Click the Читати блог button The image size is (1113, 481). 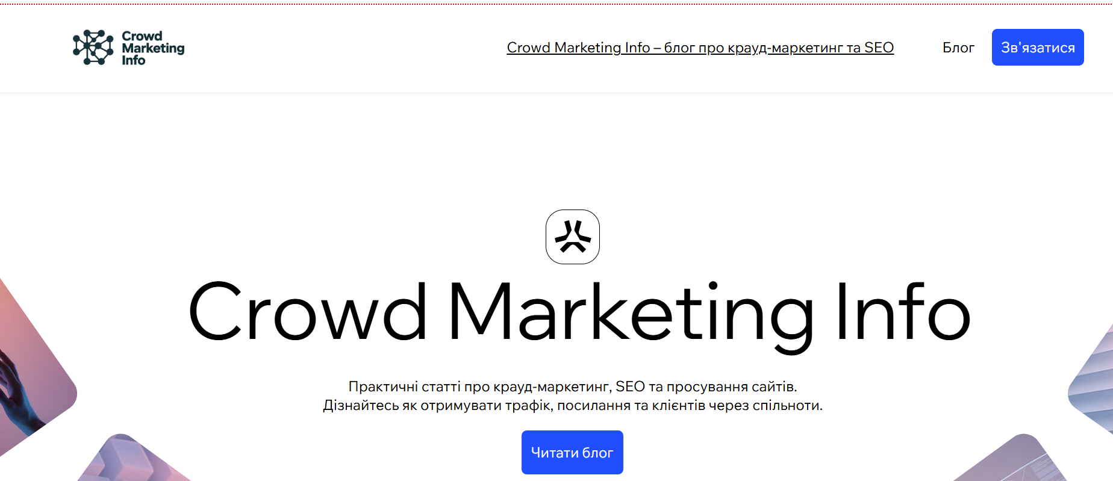point(572,452)
